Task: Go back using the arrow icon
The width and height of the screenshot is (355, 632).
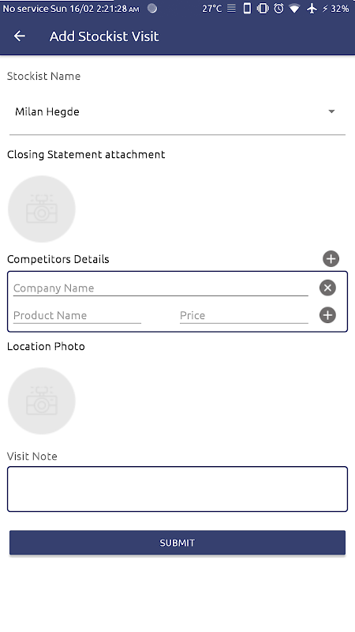Action: (x=19, y=36)
